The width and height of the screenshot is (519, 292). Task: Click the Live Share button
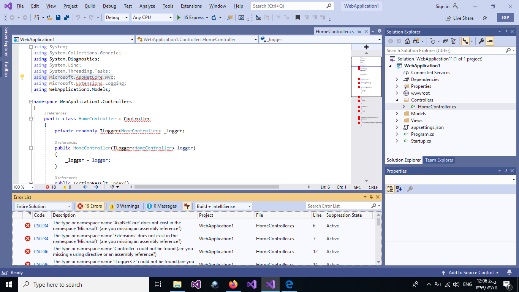click(x=460, y=18)
